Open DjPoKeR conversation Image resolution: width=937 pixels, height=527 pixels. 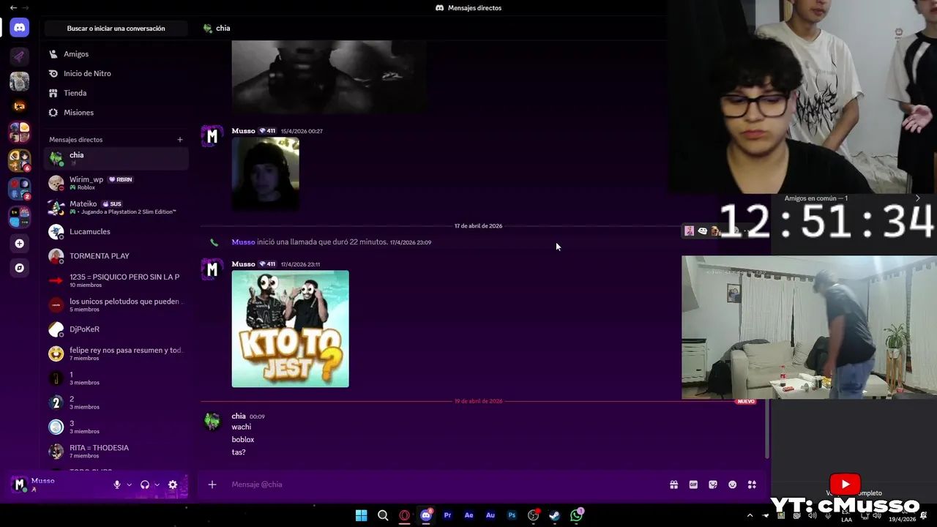pyautogui.click(x=116, y=329)
